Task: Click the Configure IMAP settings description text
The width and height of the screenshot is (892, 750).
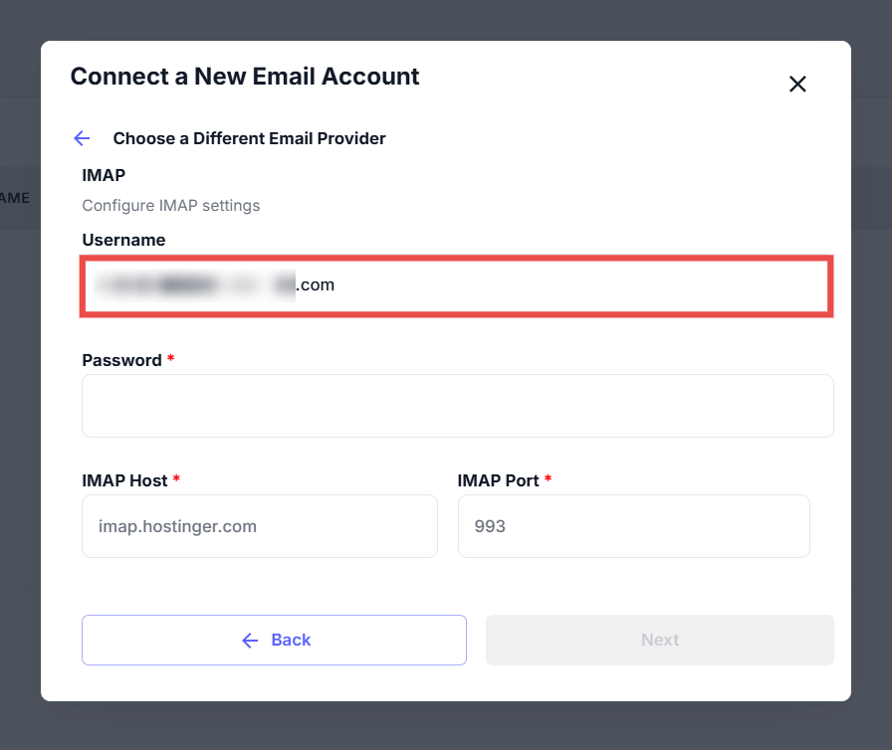Action: pos(171,206)
